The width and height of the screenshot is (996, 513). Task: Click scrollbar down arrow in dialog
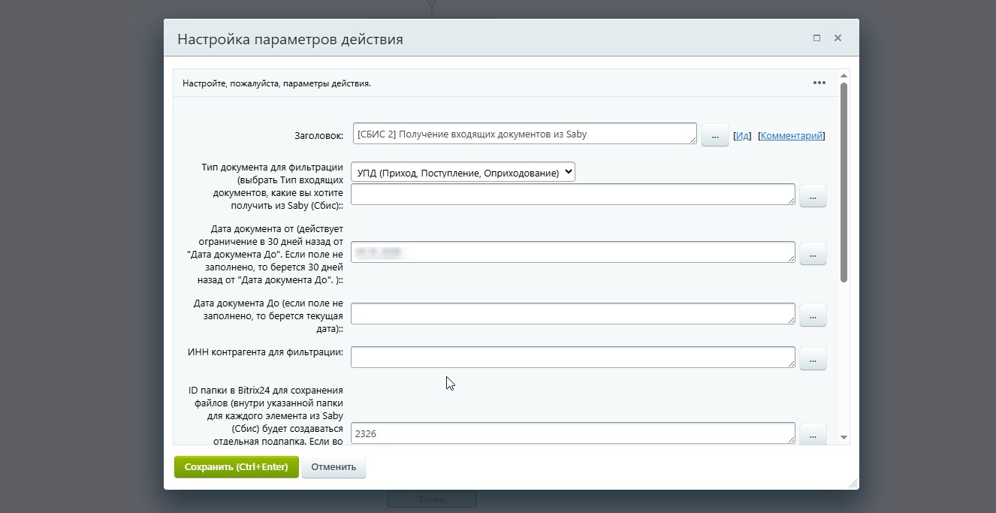point(844,437)
